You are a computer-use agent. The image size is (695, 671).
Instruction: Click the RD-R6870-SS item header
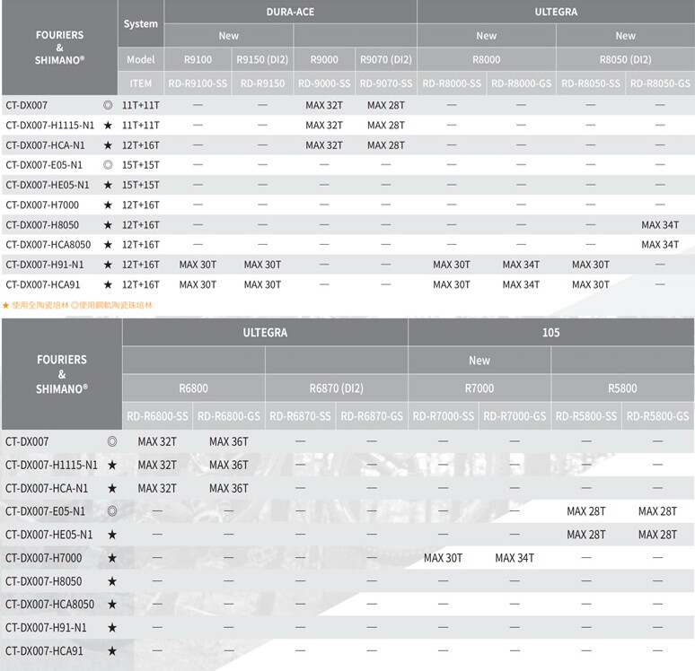pyautogui.click(x=300, y=416)
